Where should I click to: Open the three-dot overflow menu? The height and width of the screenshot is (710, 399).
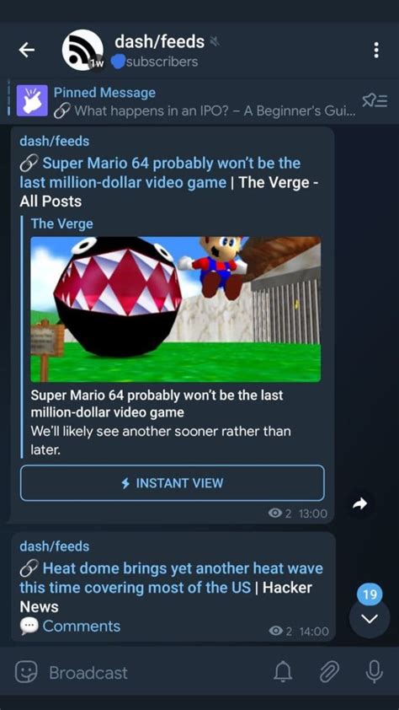376,51
